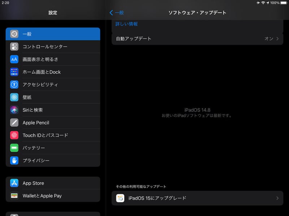Tap iPadOS 15にアップグレード row

click(x=197, y=198)
